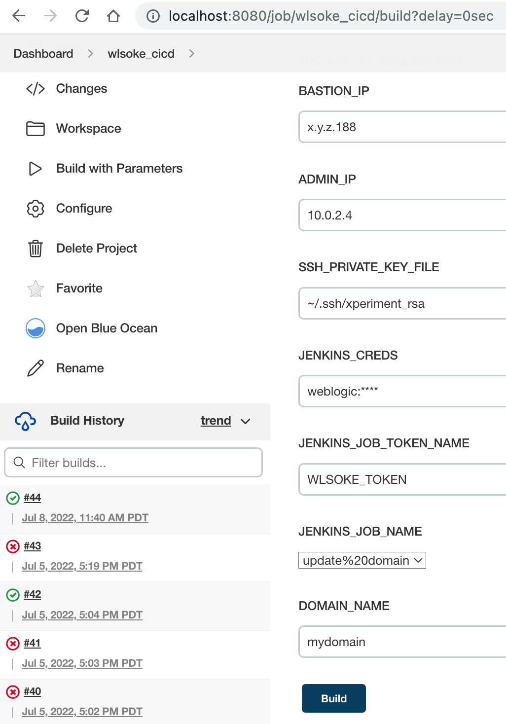Open the JENKINS_JOB_NAME dropdown
Image resolution: width=506 pixels, height=724 pixels.
362,561
